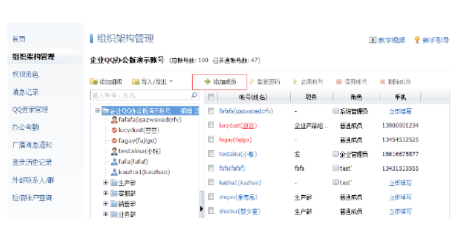Select testalina(小张) in the tree

click(x=140, y=151)
